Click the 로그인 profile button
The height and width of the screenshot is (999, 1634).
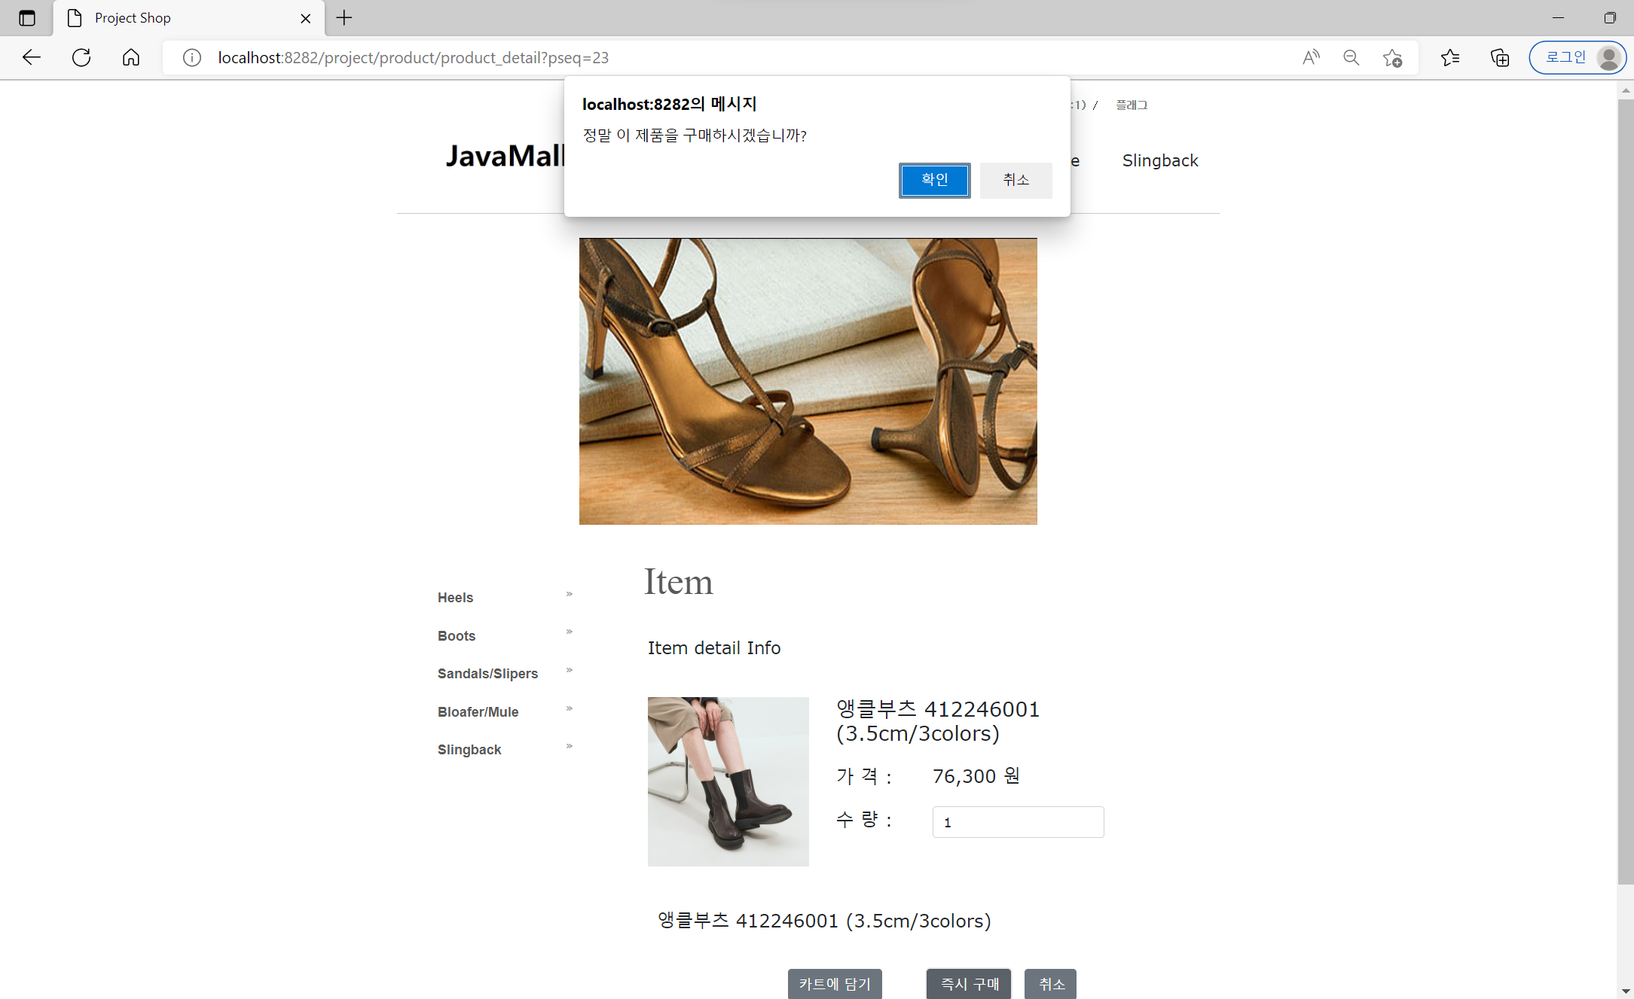click(x=1577, y=57)
